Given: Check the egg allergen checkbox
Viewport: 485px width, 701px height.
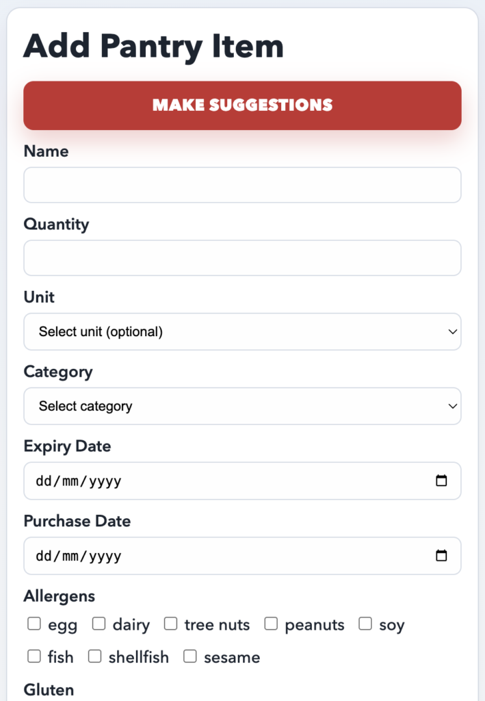Looking at the screenshot, I should tap(34, 624).
